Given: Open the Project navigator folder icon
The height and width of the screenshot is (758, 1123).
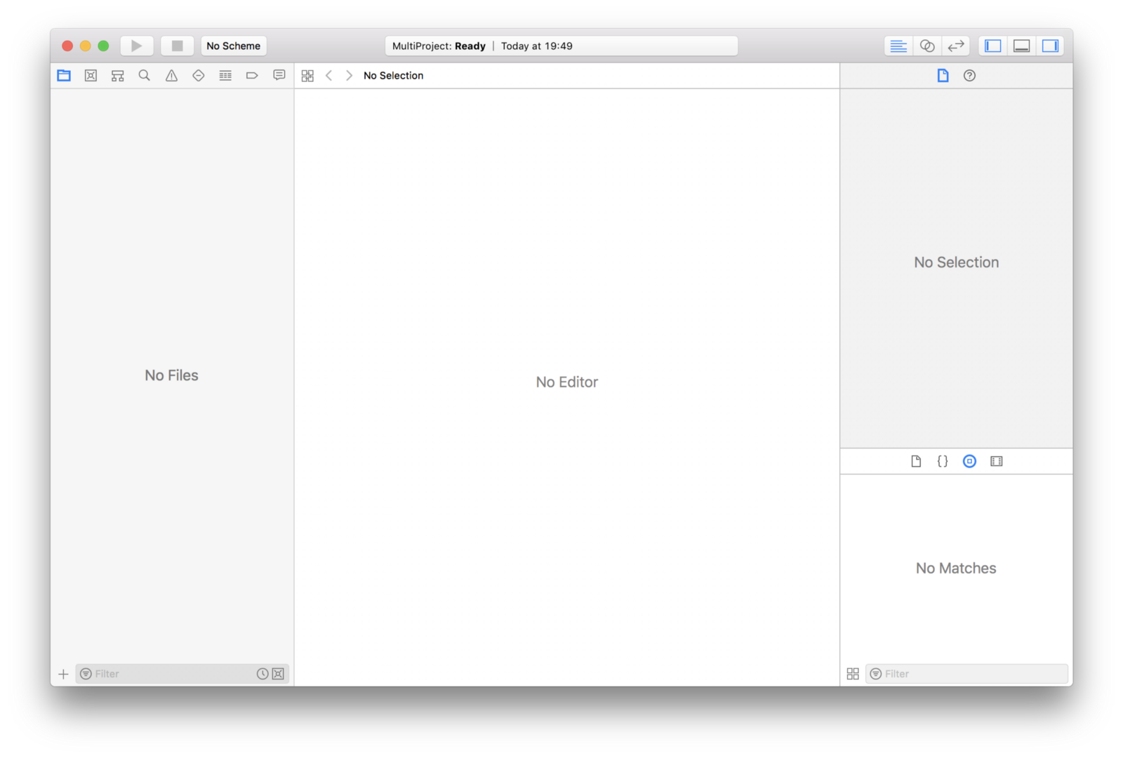Looking at the screenshot, I should coord(64,75).
